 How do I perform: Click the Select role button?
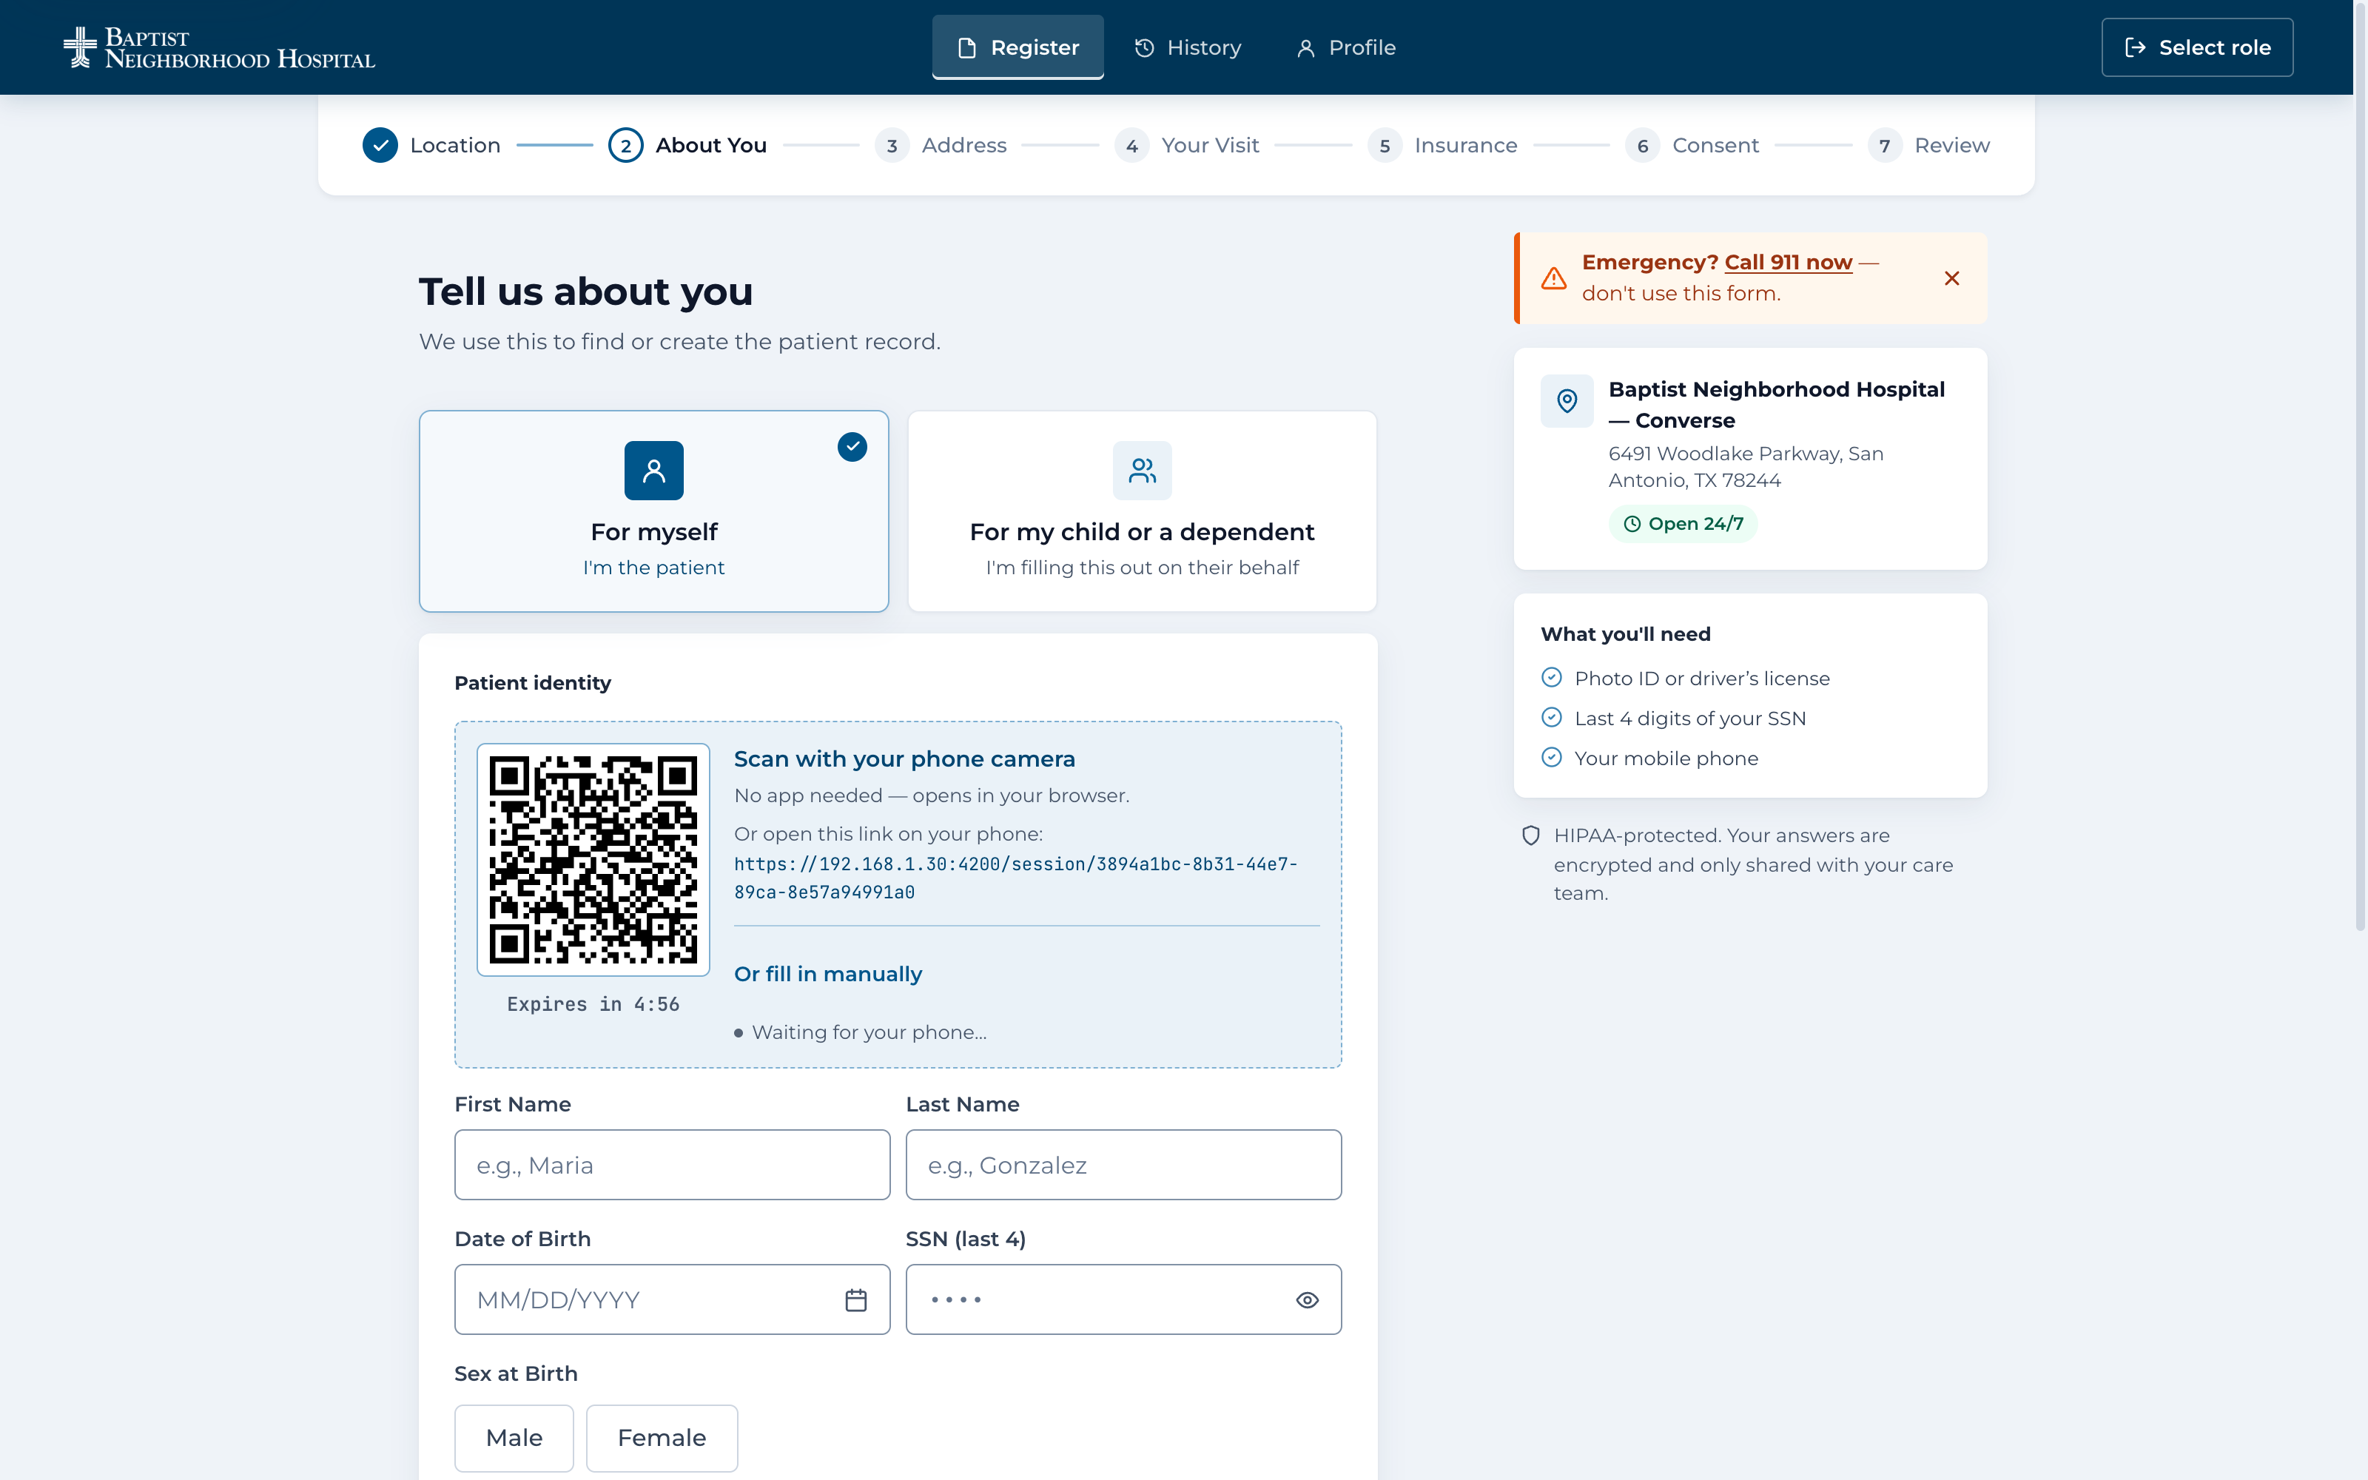(2197, 47)
